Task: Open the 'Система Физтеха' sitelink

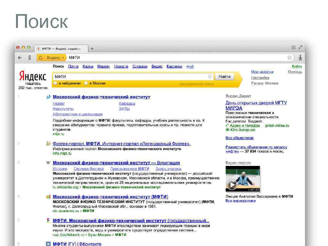Action: pos(89,168)
